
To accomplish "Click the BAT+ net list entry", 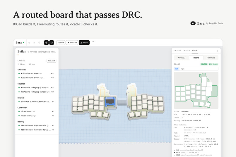I will pos(187,153).
